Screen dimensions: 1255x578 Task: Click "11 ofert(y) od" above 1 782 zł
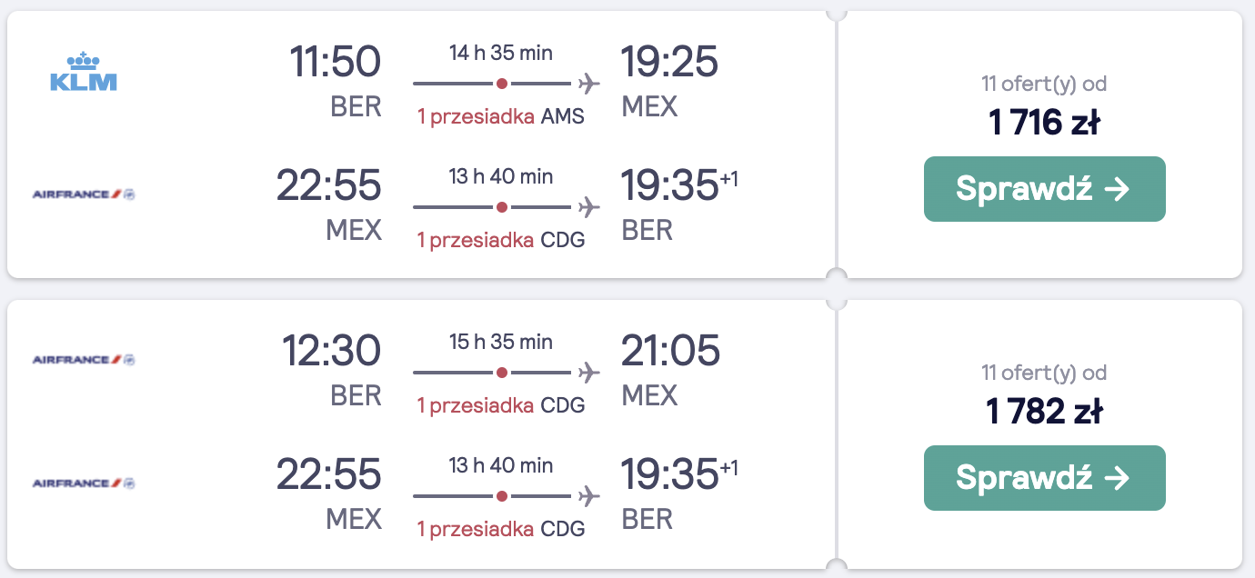coord(1044,374)
